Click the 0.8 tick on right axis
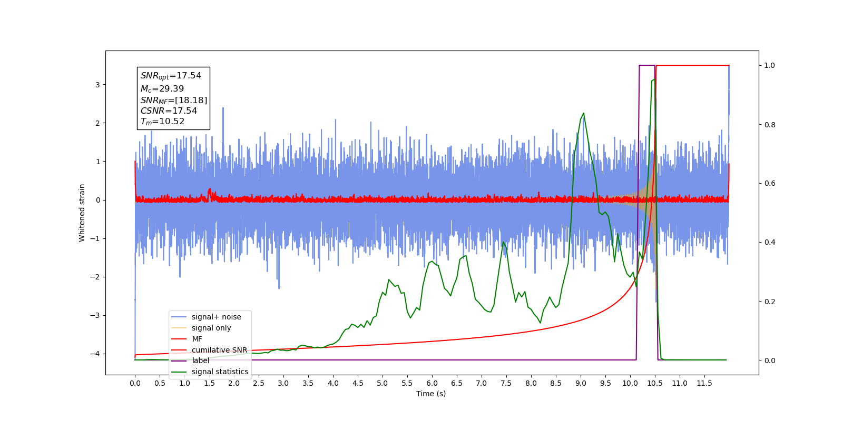 click(x=770, y=125)
